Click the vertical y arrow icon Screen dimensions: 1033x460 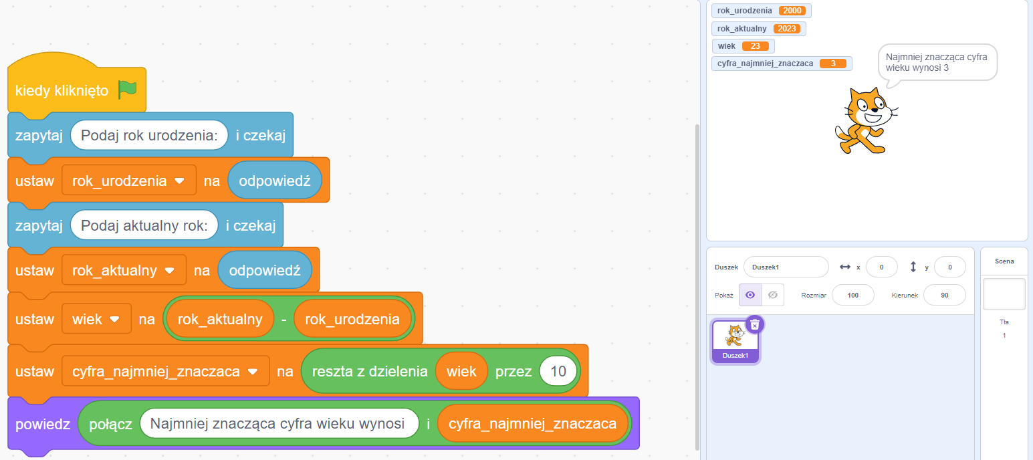pos(912,267)
